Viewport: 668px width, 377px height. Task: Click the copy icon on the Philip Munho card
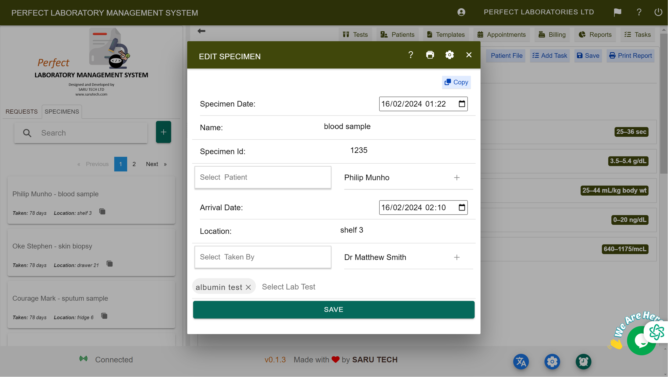point(102,212)
